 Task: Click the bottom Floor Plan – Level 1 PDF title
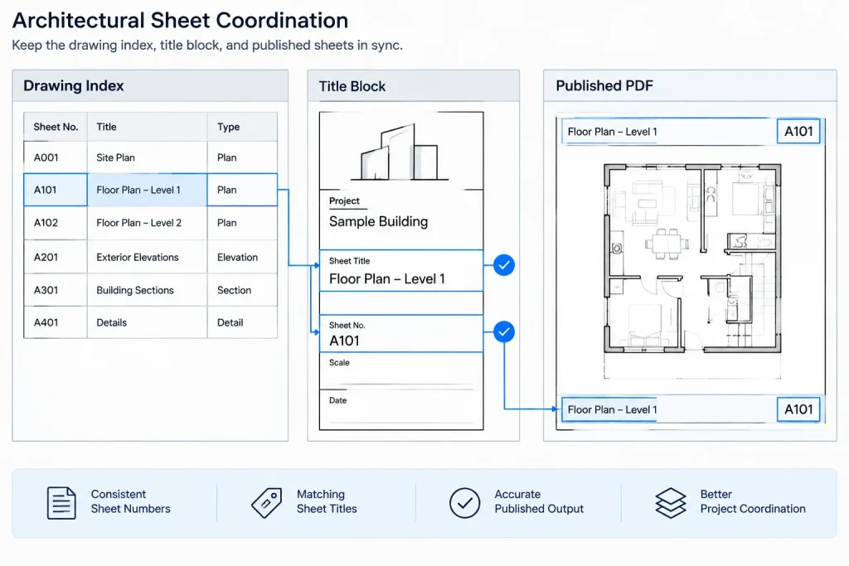[613, 409]
